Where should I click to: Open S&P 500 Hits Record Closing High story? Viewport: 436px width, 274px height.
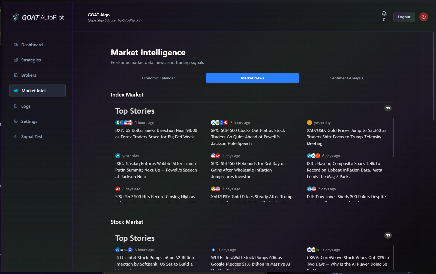[156, 198]
